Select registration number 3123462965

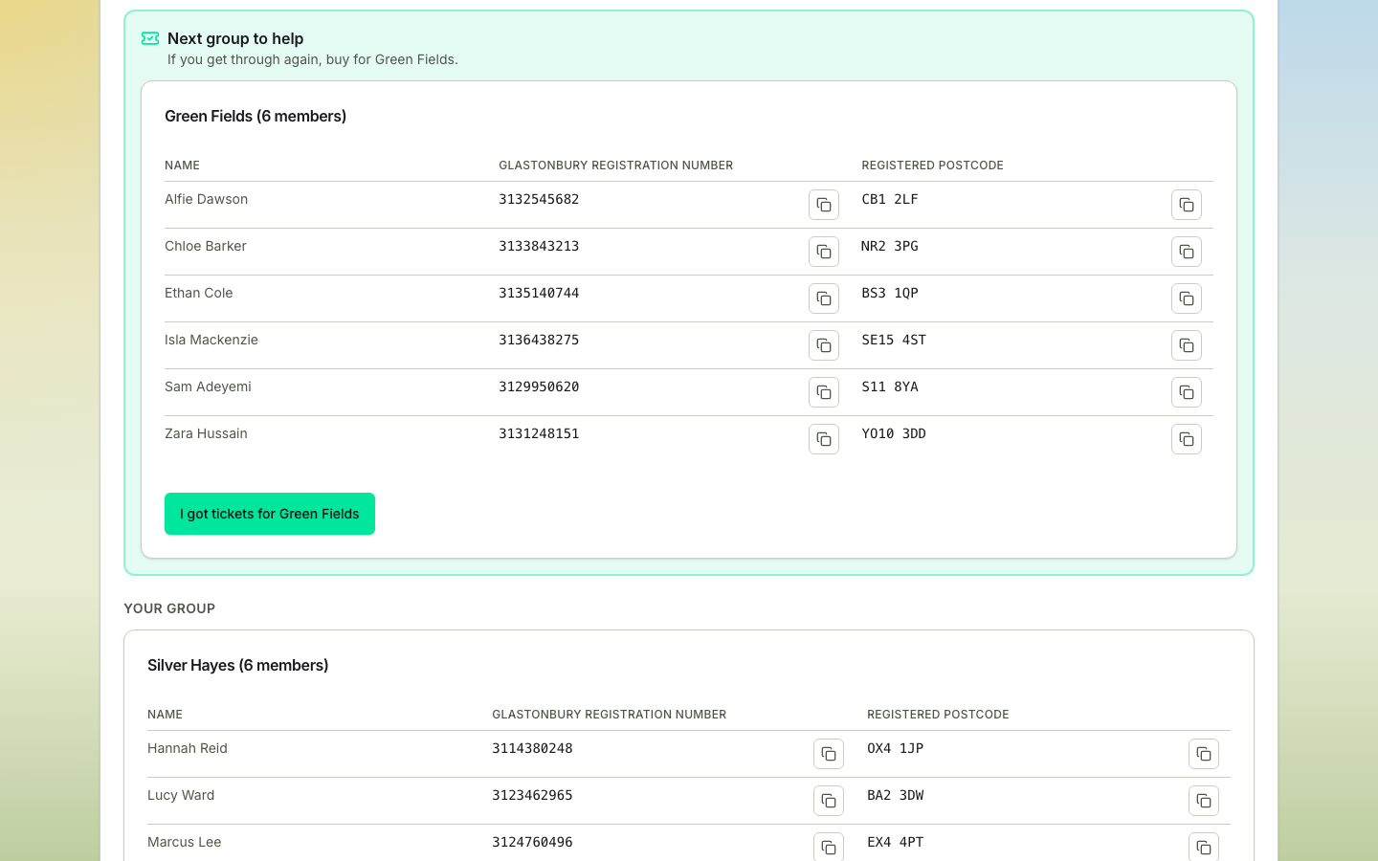(532, 795)
